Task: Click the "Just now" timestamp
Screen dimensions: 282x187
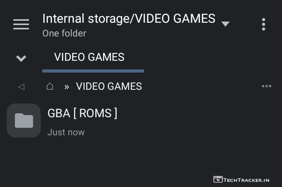Action: click(x=66, y=132)
